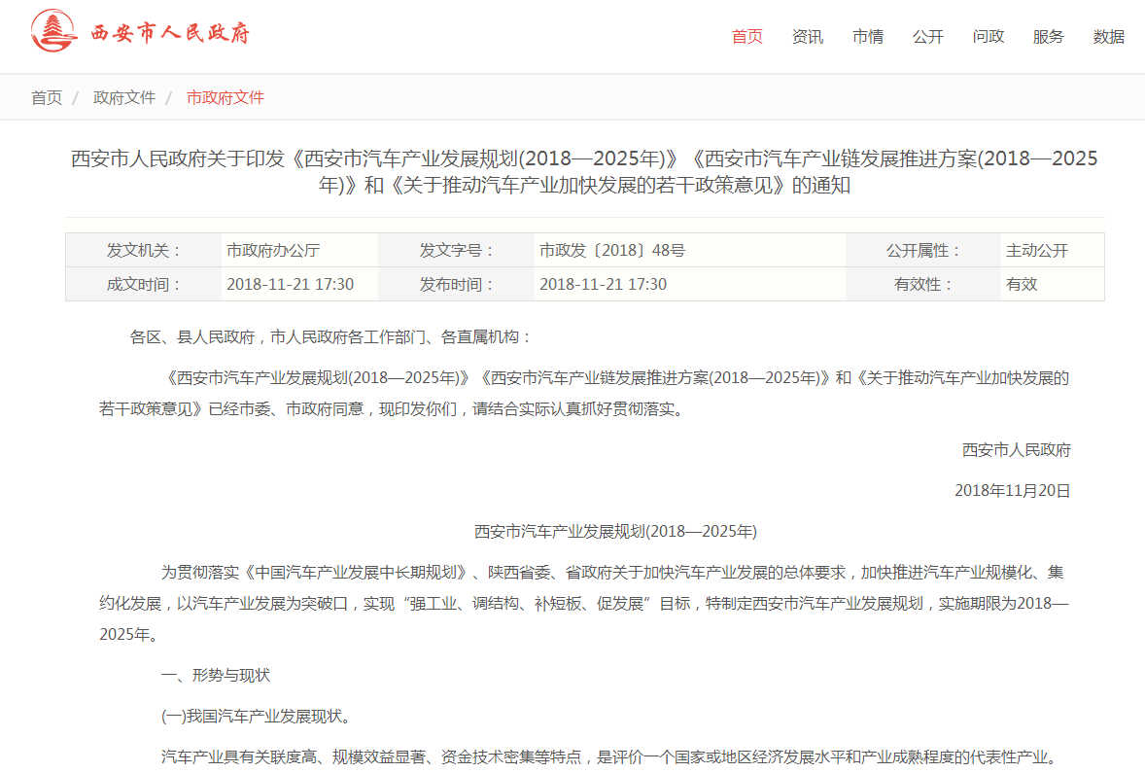Click the document number 市政发〔2018〕48号
This screenshot has width=1145, height=773.
pyautogui.click(x=612, y=251)
